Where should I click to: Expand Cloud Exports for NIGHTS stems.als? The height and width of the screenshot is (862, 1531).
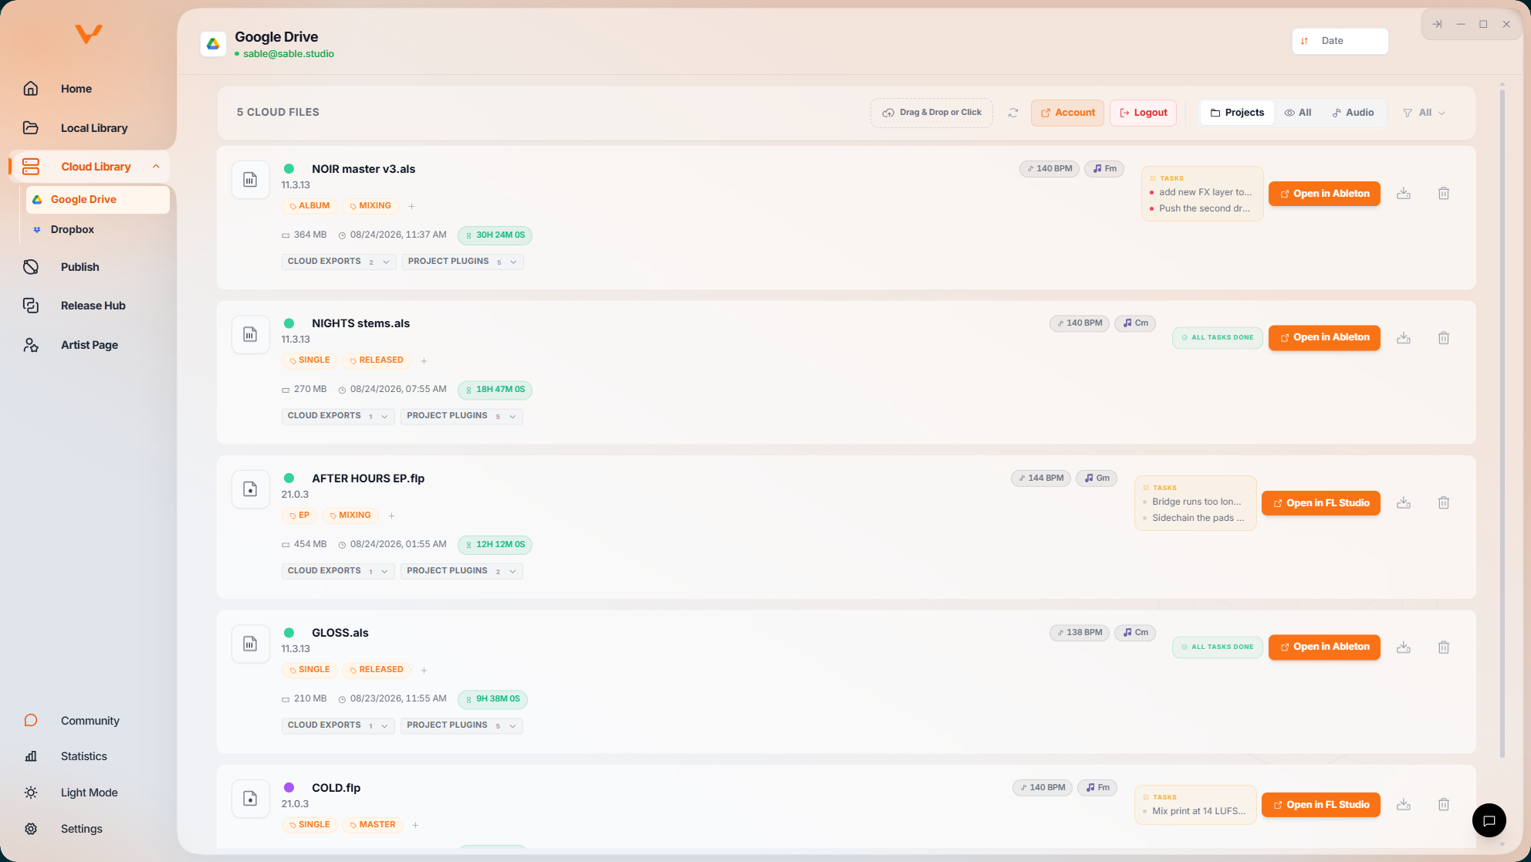click(338, 416)
